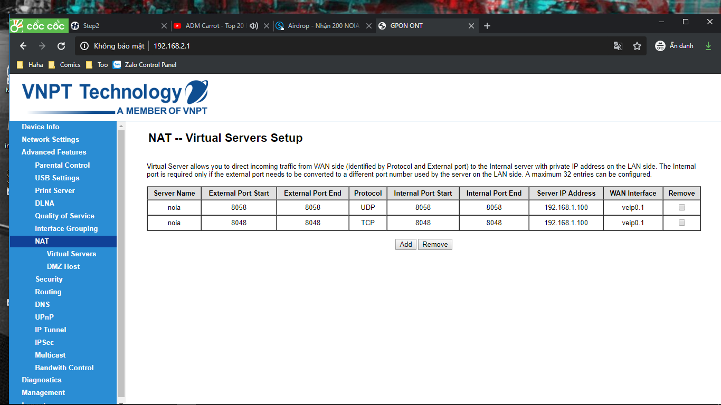Click the browser forward arrow
This screenshot has width=721, height=405.
tap(42, 46)
